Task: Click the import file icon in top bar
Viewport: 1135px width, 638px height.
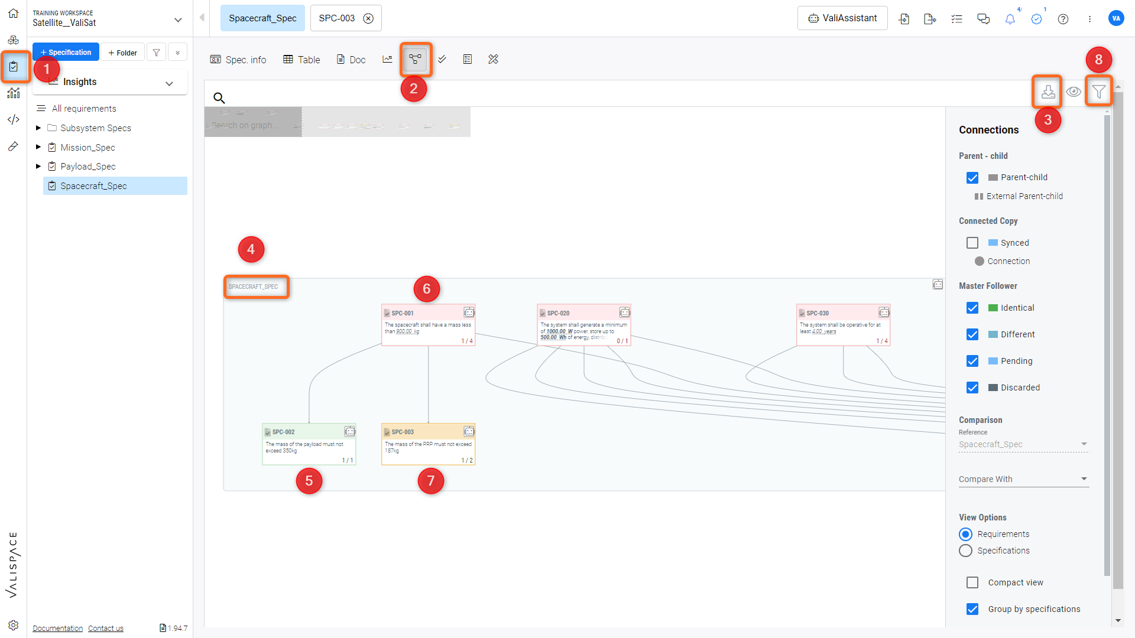Action: pyautogui.click(x=904, y=19)
